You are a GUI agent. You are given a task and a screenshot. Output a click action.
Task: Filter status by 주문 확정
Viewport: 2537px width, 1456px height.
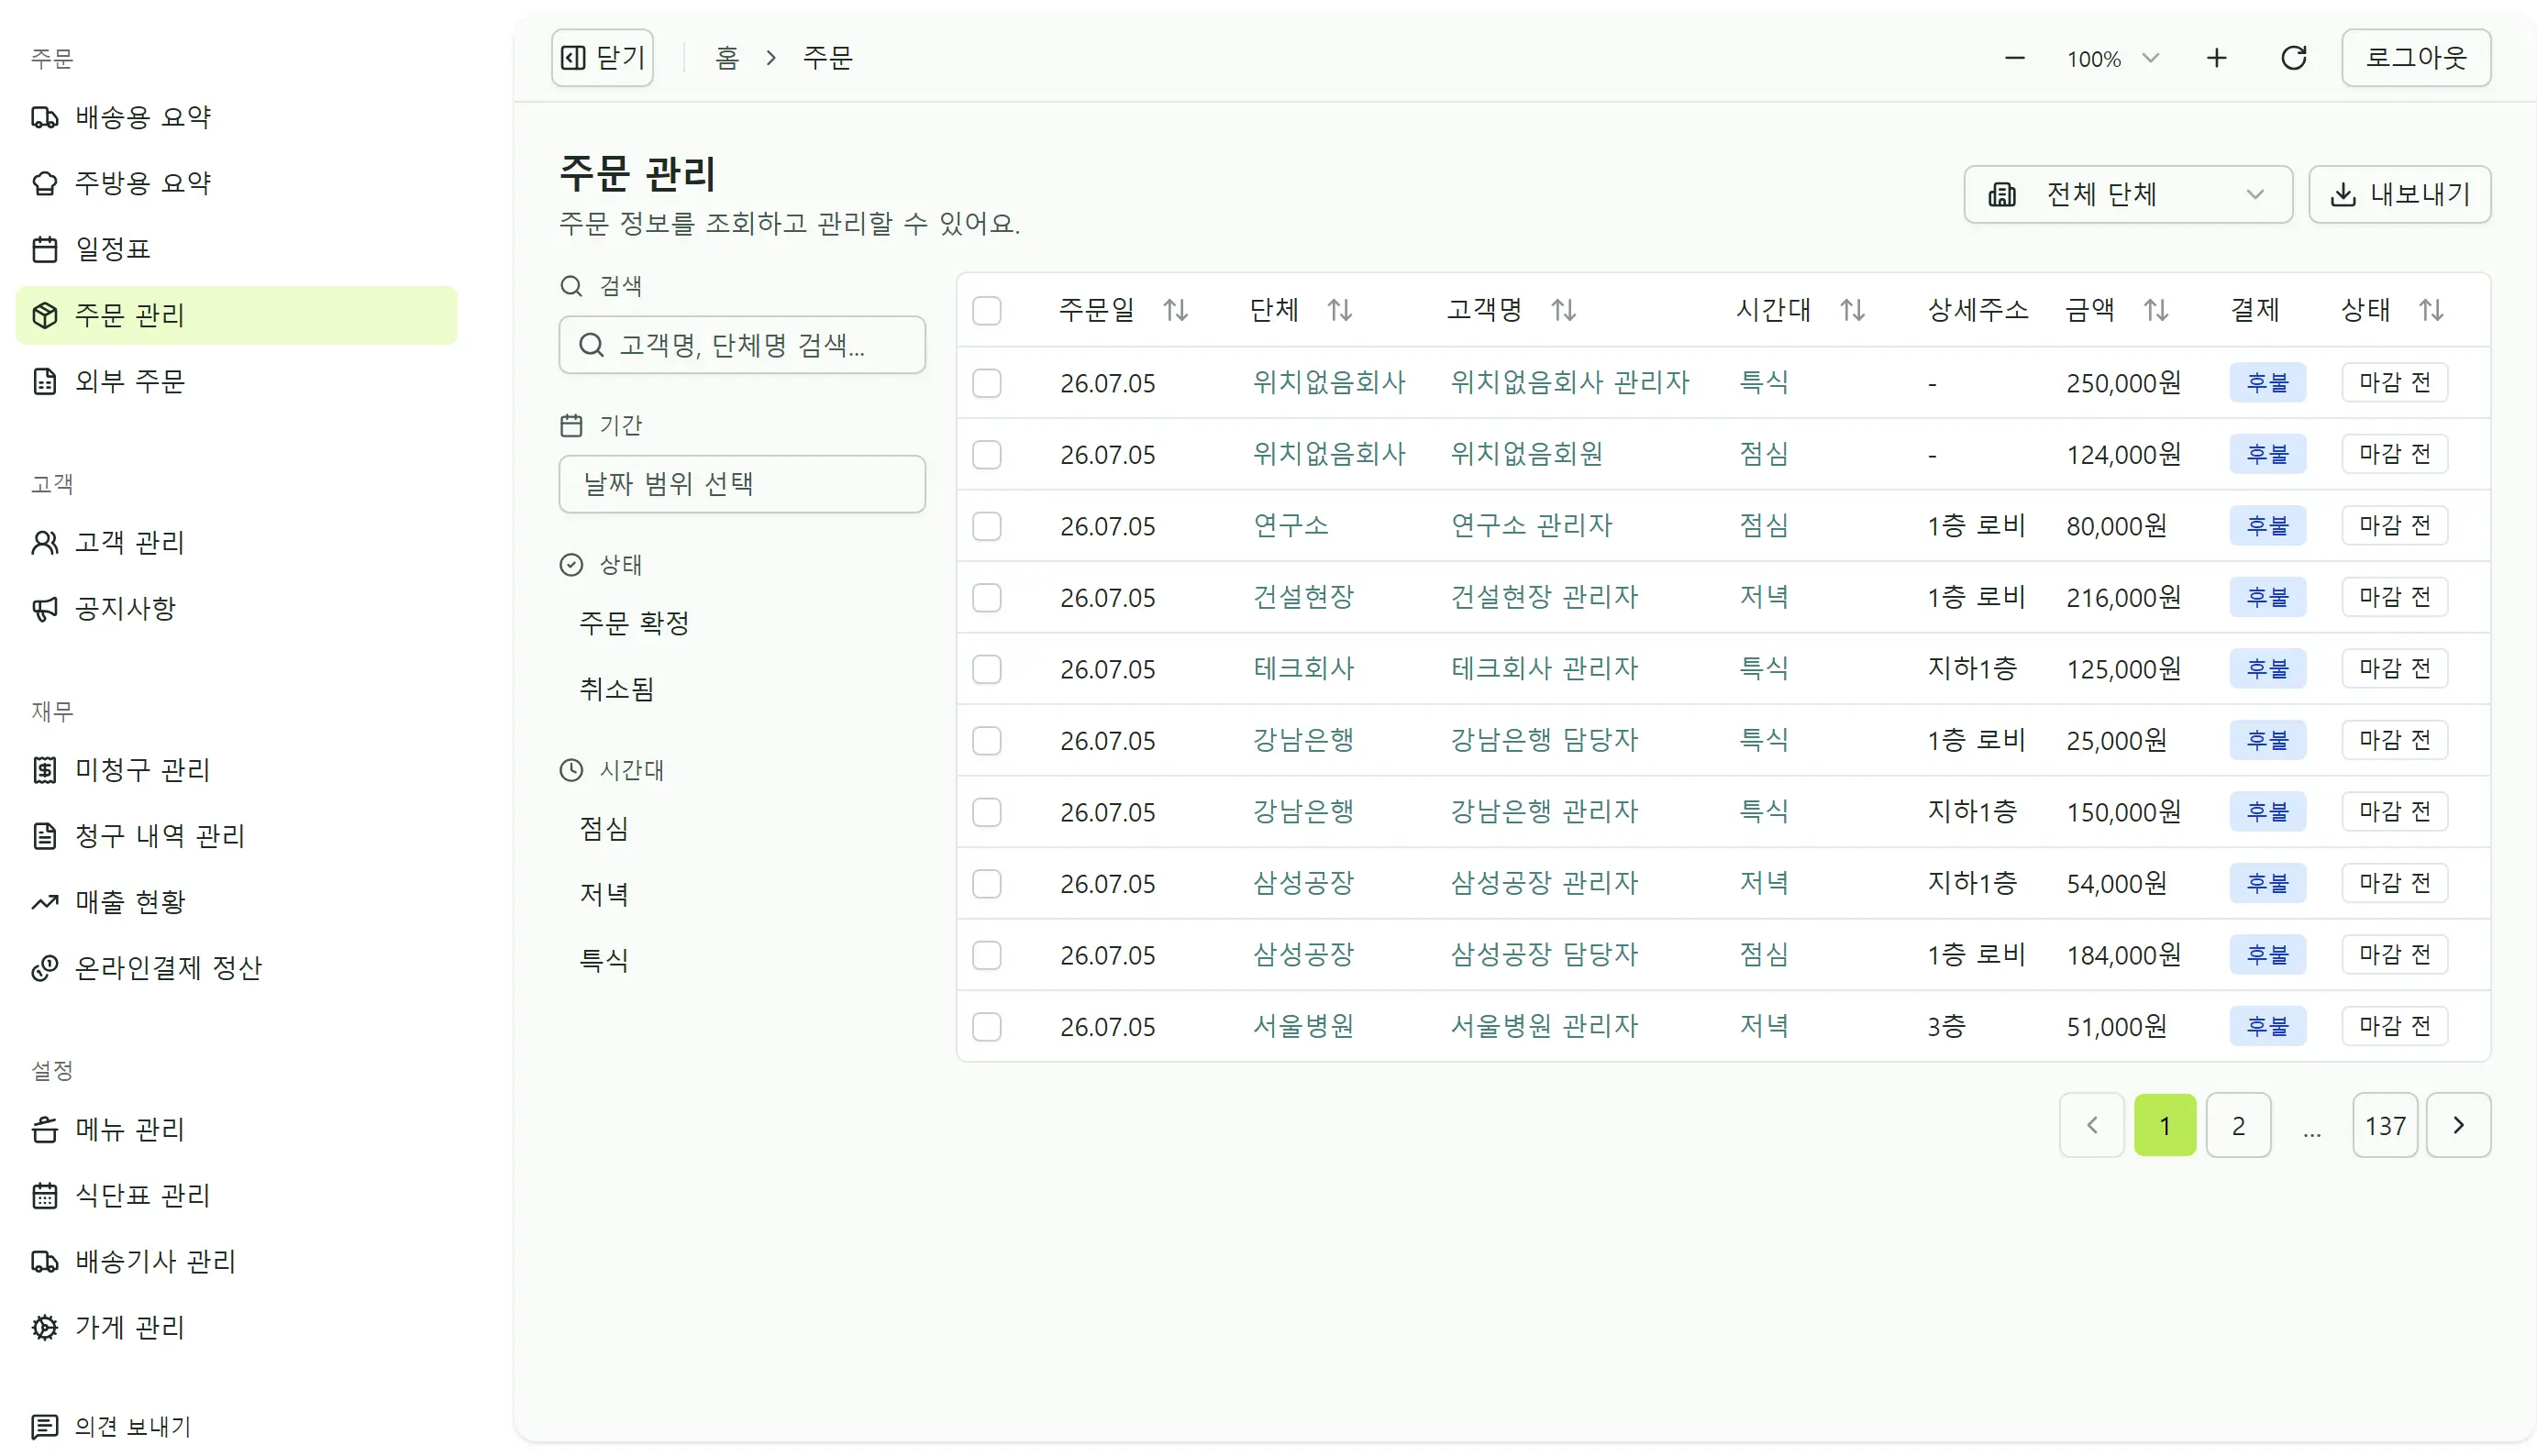635,623
